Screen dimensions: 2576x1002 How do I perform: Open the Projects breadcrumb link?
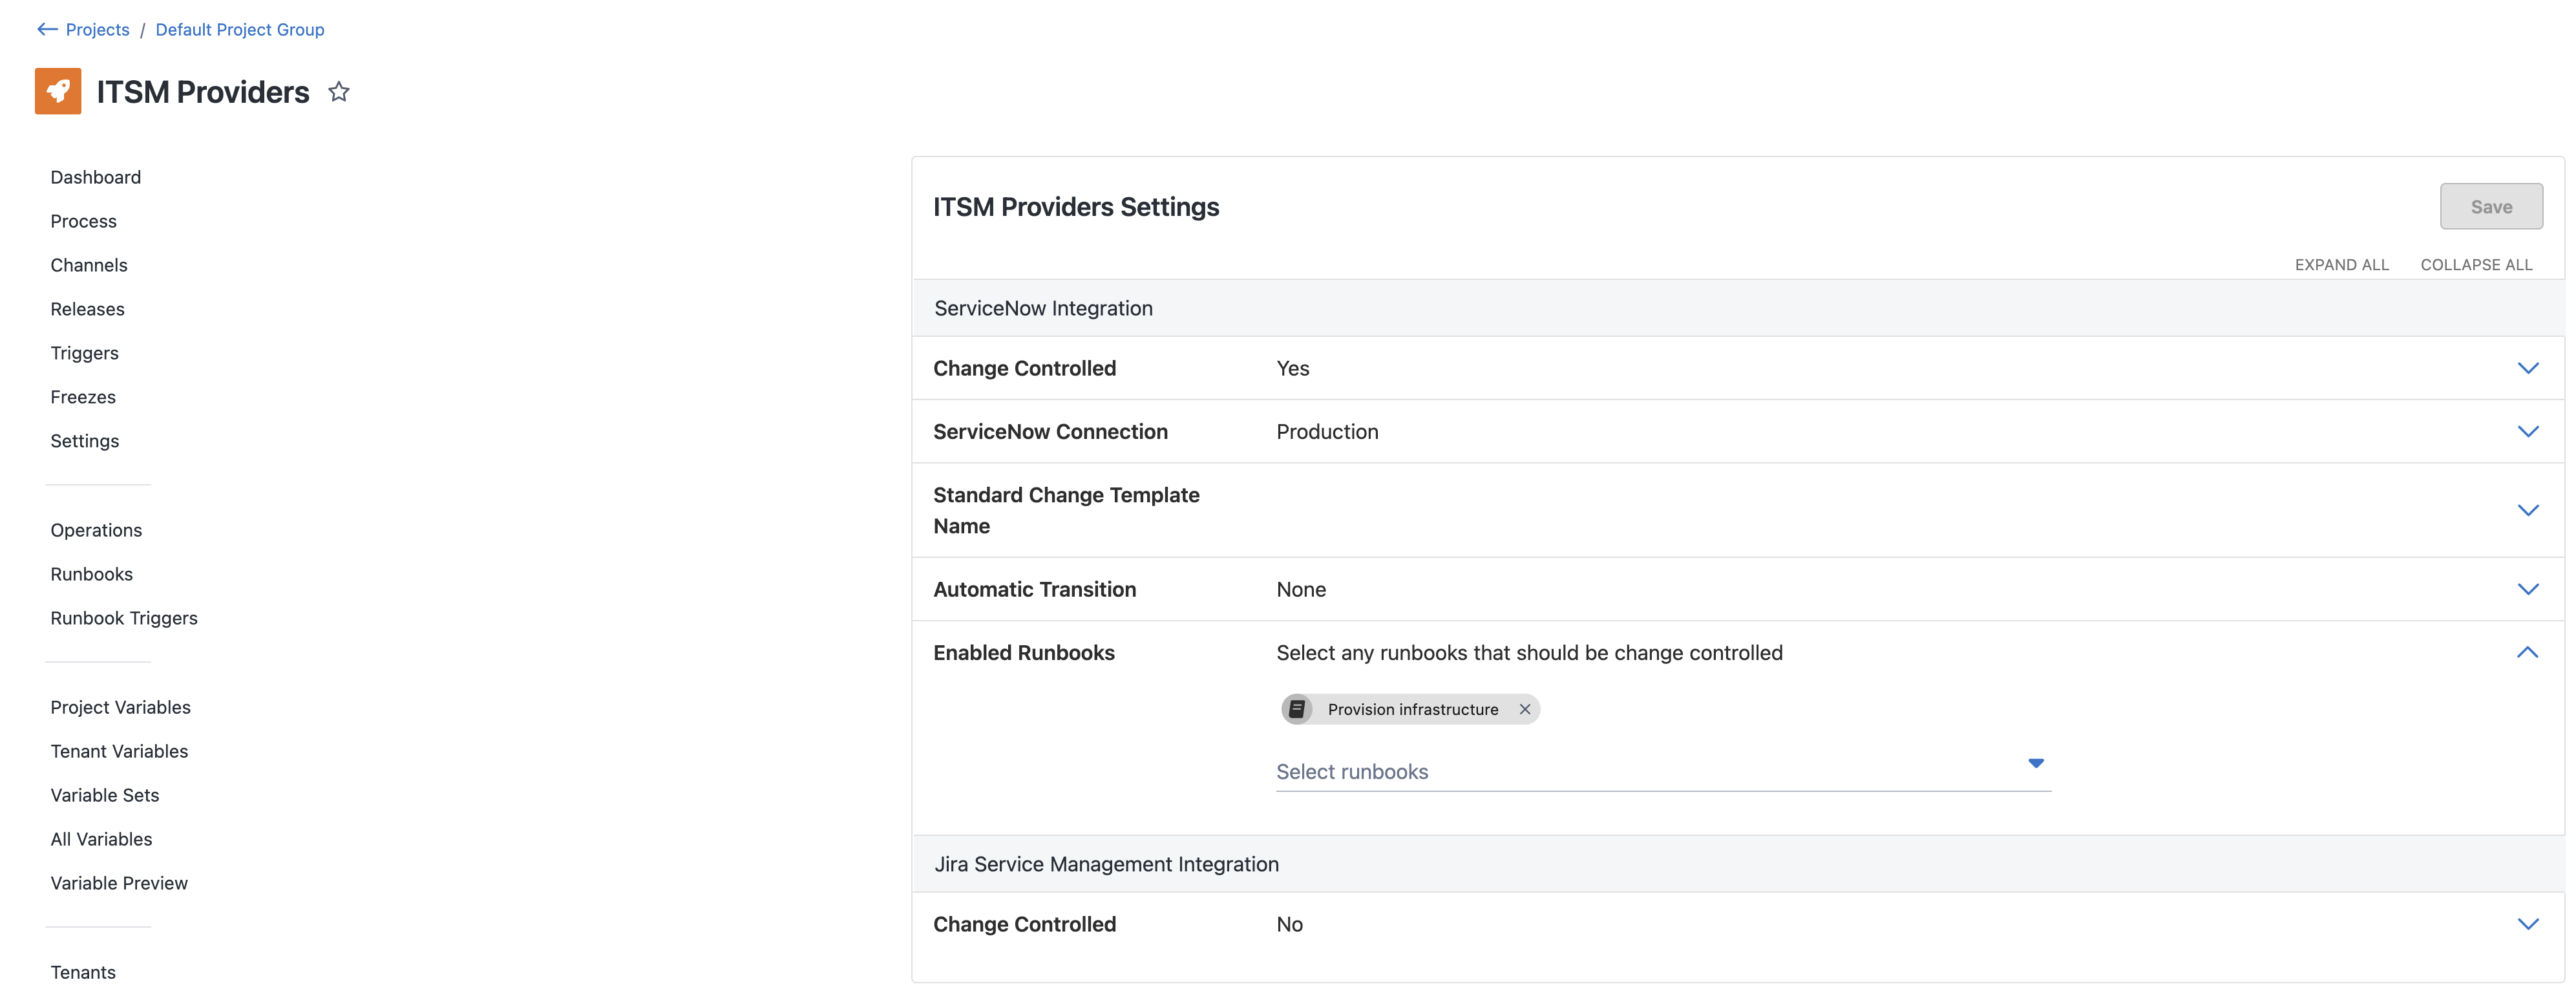(x=98, y=30)
